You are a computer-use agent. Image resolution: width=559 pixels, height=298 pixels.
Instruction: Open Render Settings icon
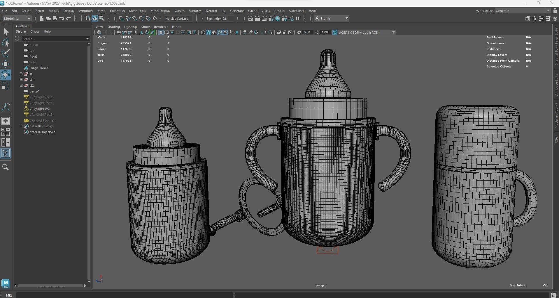[x=271, y=18]
